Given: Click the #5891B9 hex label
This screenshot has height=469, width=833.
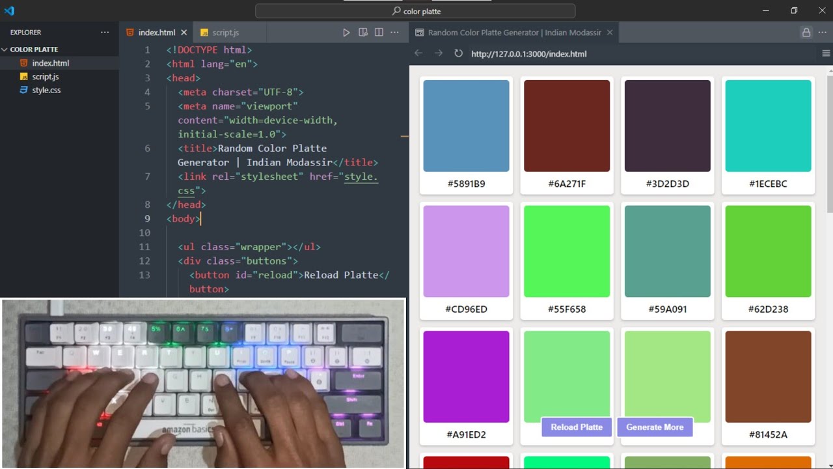Looking at the screenshot, I should pos(466,184).
